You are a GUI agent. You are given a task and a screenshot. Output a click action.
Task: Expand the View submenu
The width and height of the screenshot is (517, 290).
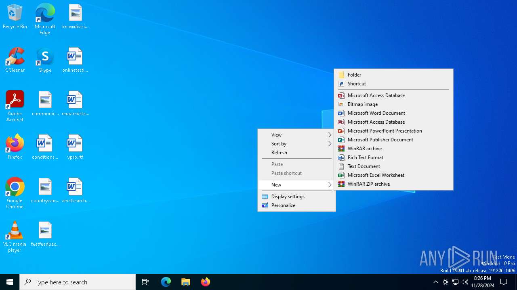coord(296,135)
